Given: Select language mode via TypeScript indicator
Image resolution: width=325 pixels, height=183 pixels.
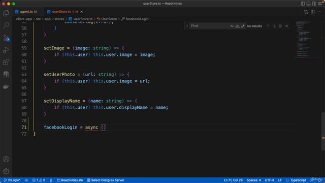Looking at the screenshot, I should (298, 180).
